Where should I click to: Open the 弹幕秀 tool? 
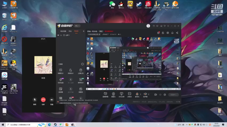81,90
